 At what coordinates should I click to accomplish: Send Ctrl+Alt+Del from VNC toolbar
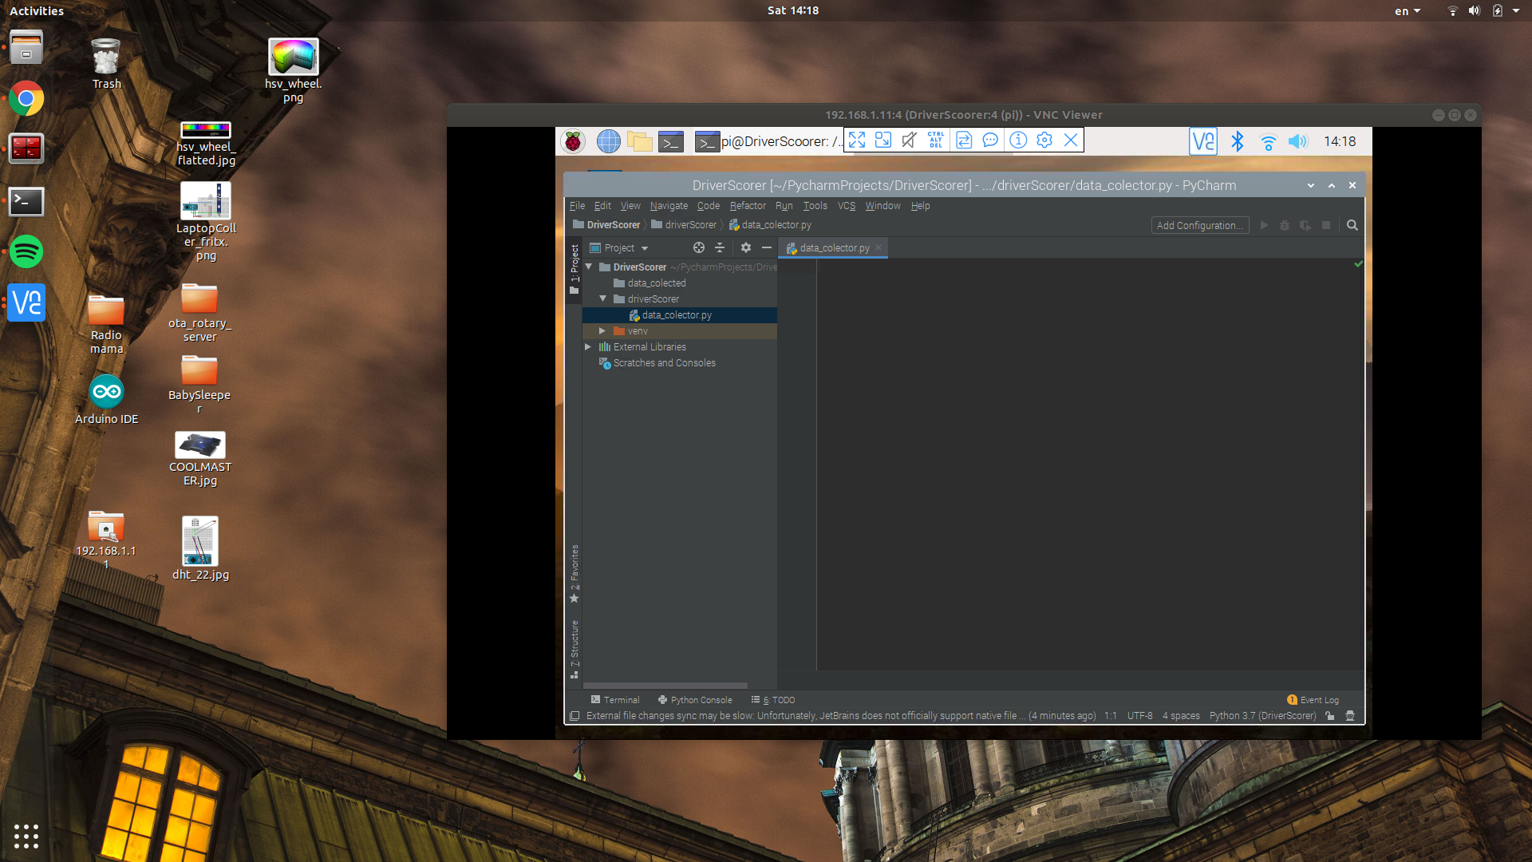[936, 140]
